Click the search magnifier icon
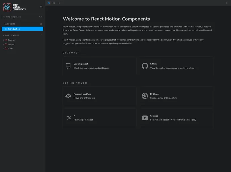The width and height of the screenshot is (231, 172). [4, 17]
